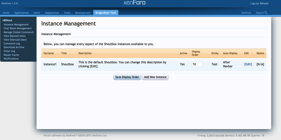
Task: Click Add New Instance button
Action: click(x=155, y=77)
